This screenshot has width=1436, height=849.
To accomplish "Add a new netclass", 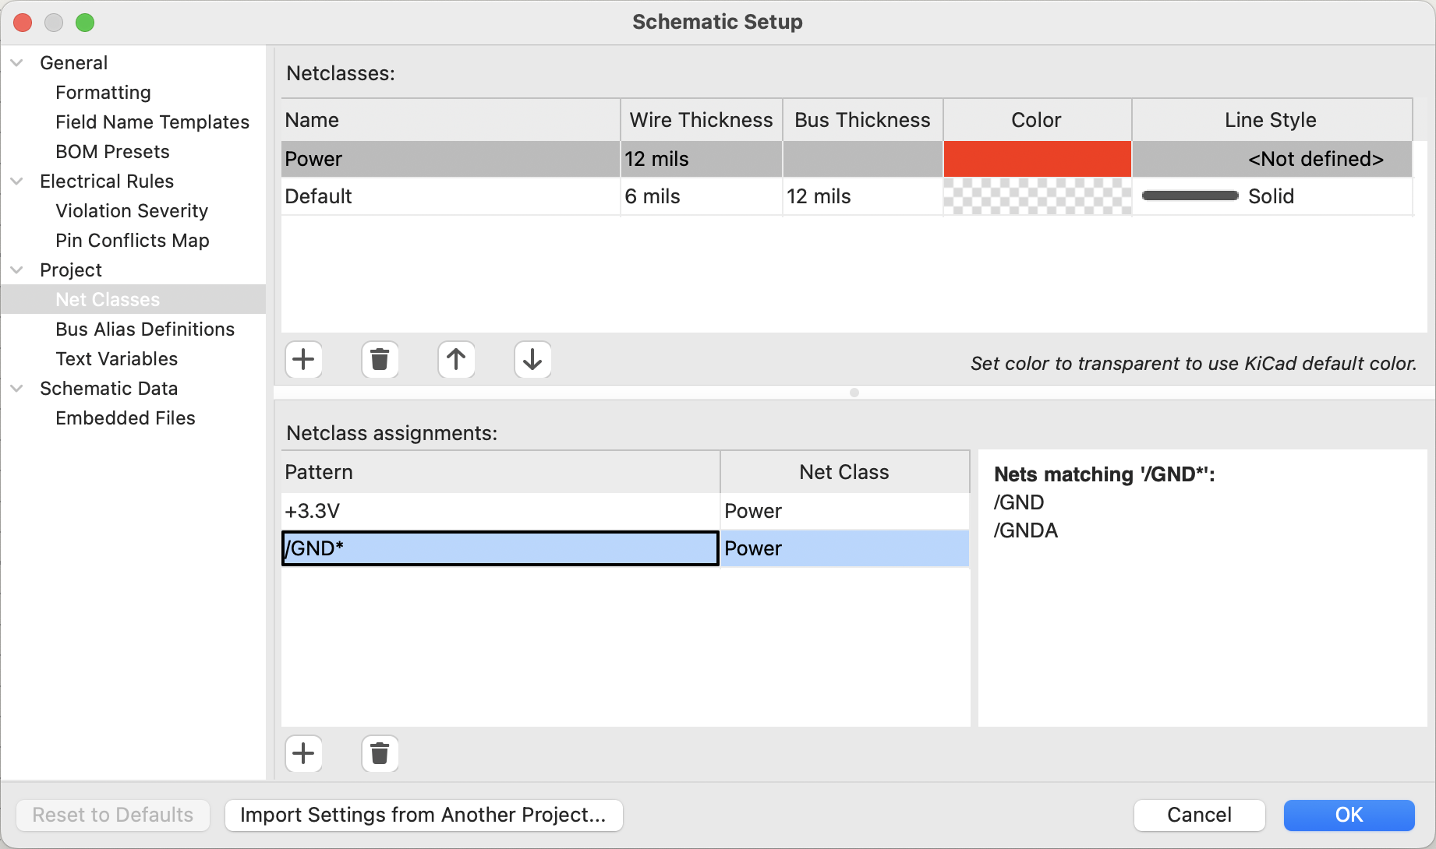I will coord(303,359).
